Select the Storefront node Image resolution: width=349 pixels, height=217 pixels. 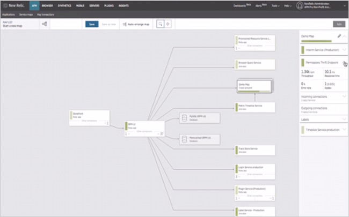(89, 118)
